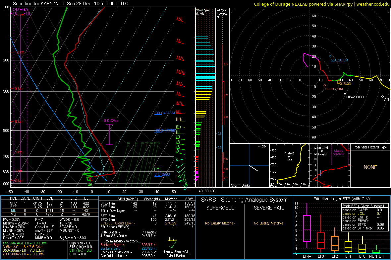Select the EFF parcel row
The height and width of the screenshot is (260, 391).
click(50, 207)
